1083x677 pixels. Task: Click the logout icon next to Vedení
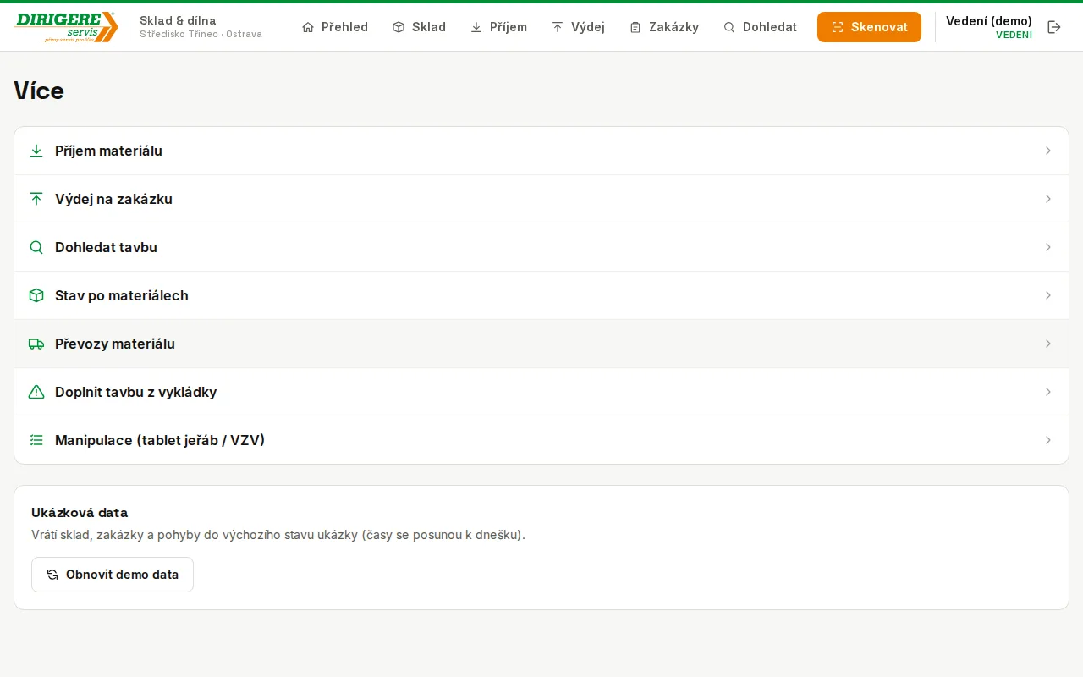(1054, 27)
